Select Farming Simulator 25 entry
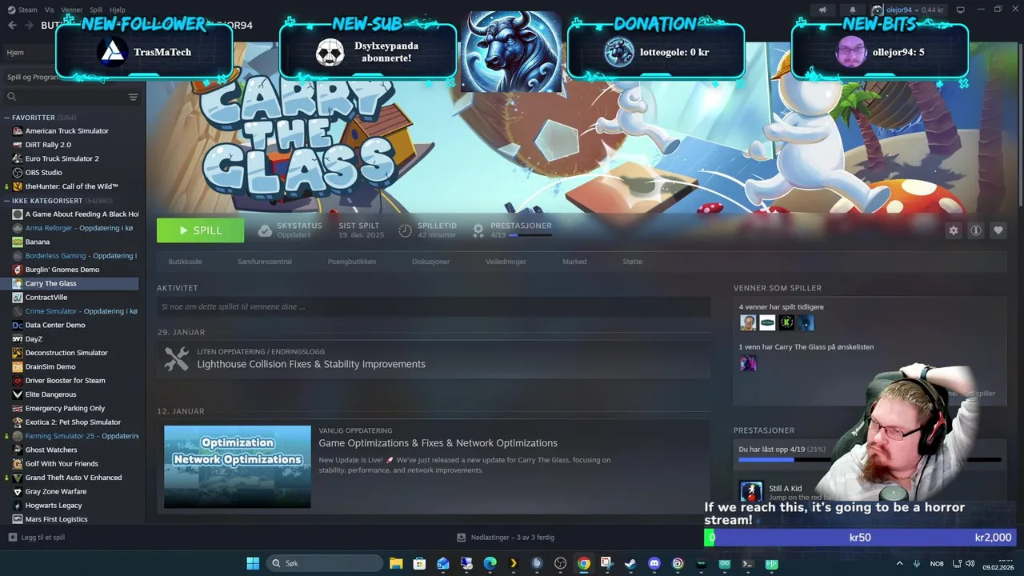This screenshot has width=1024, height=576. tap(74, 436)
